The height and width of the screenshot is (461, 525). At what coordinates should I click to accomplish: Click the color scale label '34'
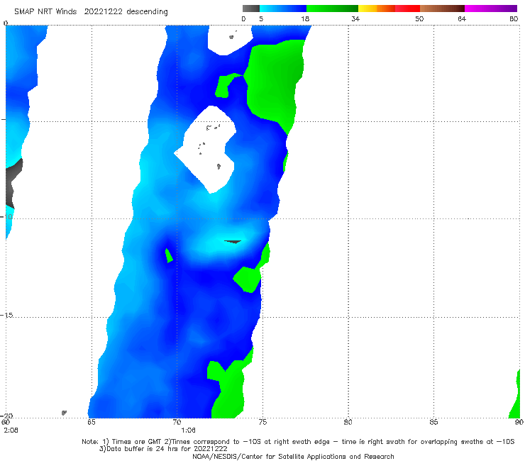(355, 19)
